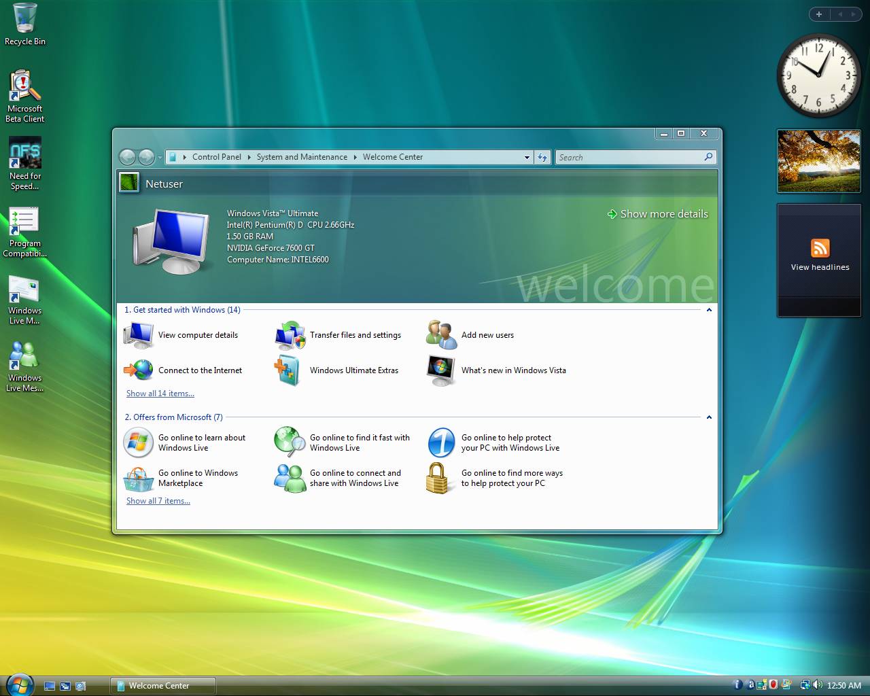Click the third quick launch icon
The image size is (870, 696).
click(81, 686)
